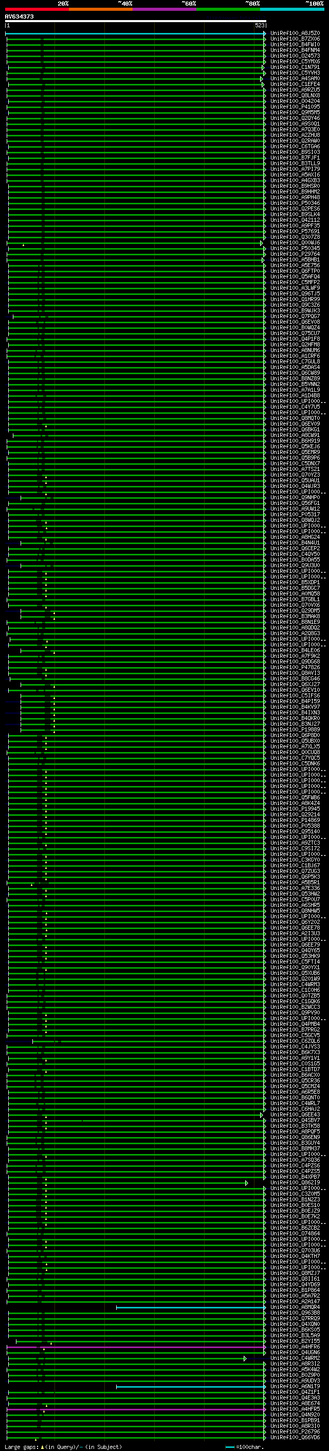Open hit UniRef100_P47826
The height and width of the screenshot is (1451, 329).
pos(295,668)
